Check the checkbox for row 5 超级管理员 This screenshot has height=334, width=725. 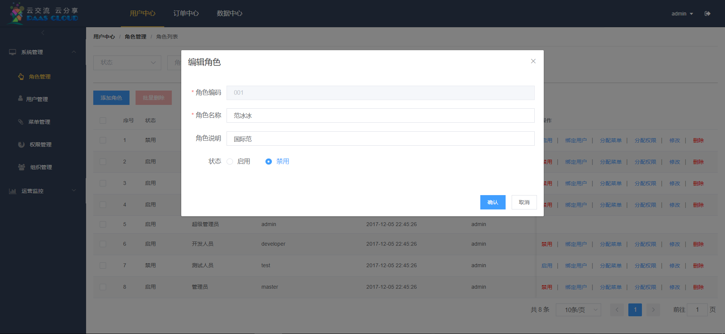point(103,224)
